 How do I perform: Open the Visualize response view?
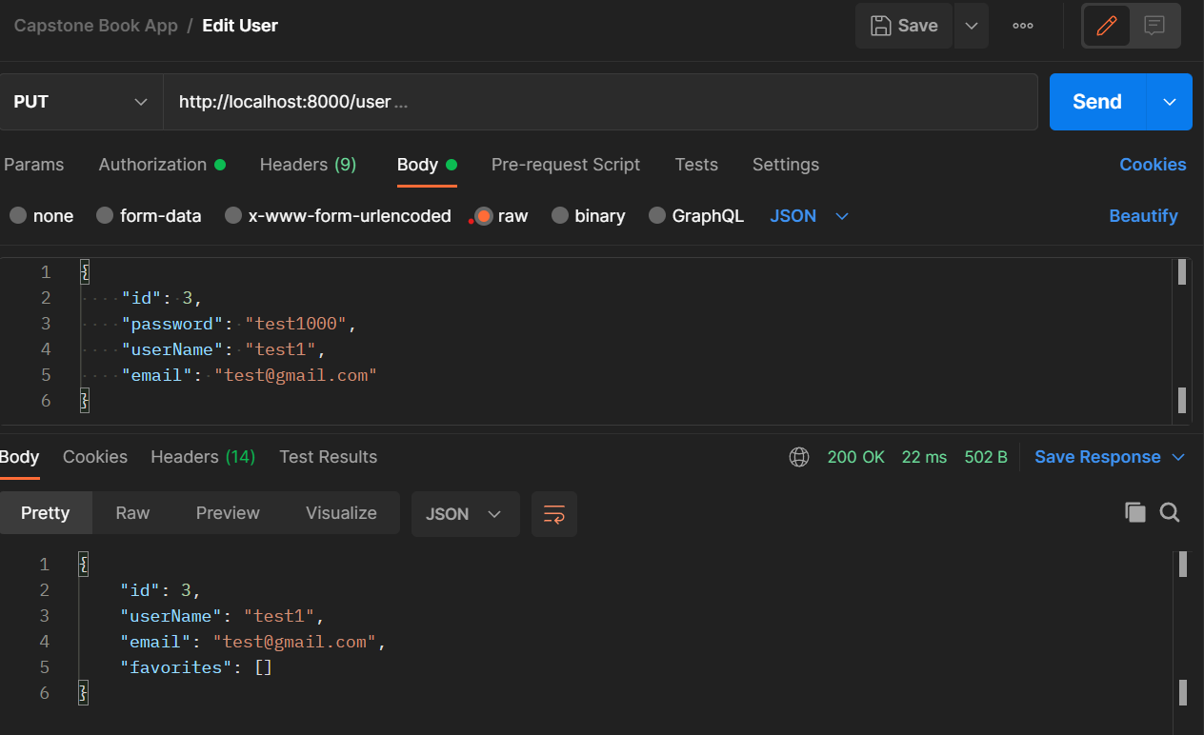(x=341, y=513)
